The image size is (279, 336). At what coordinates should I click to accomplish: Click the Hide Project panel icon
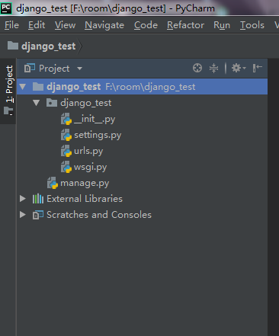pyautogui.click(x=257, y=68)
